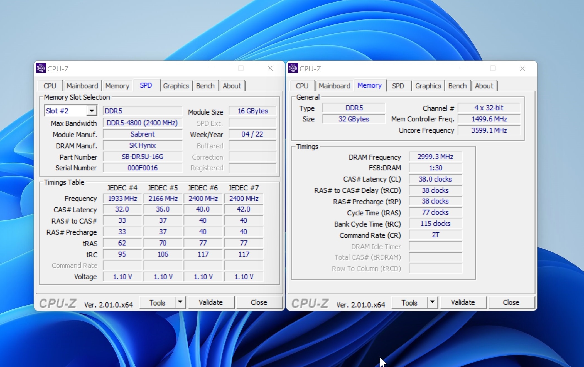
Task: Open Bench tab in left window
Action: [205, 86]
